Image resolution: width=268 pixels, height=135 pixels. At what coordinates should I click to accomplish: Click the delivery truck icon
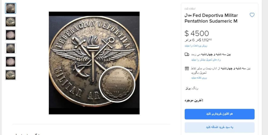coord(187,54)
